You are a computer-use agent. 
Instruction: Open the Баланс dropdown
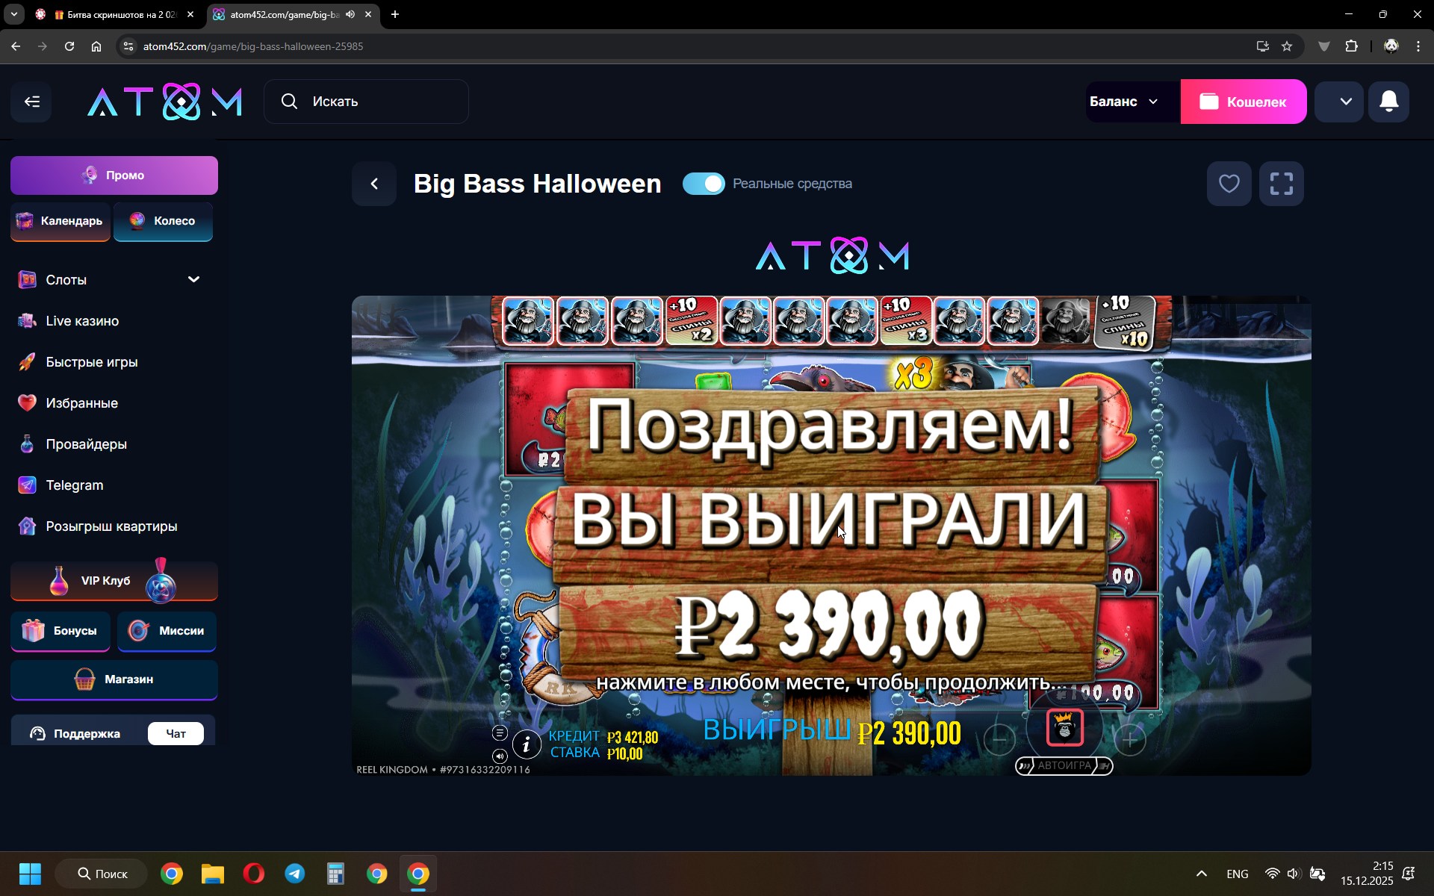point(1125,102)
